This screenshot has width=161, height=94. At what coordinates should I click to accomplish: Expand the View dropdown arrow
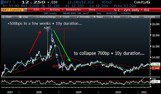pyautogui.click(x=34, y=17)
